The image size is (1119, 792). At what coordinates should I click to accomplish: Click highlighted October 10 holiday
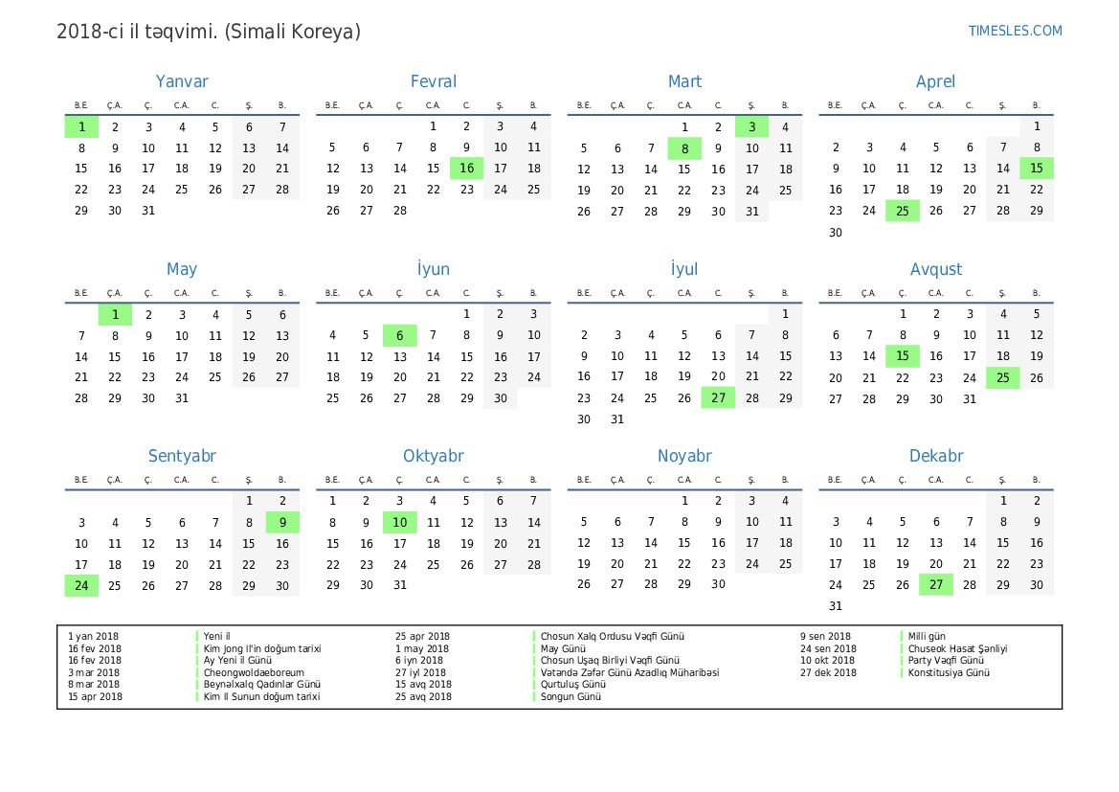pos(400,522)
